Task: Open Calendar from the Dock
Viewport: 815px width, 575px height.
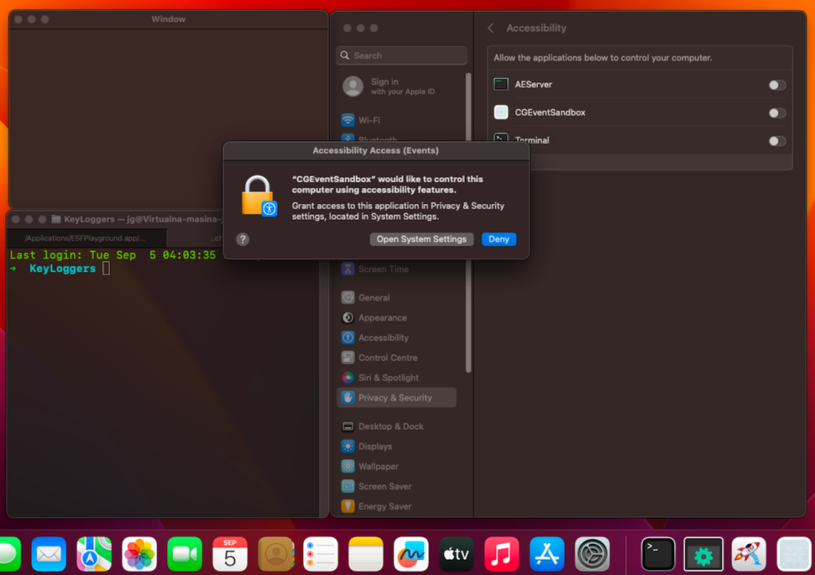Action: (x=229, y=553)
